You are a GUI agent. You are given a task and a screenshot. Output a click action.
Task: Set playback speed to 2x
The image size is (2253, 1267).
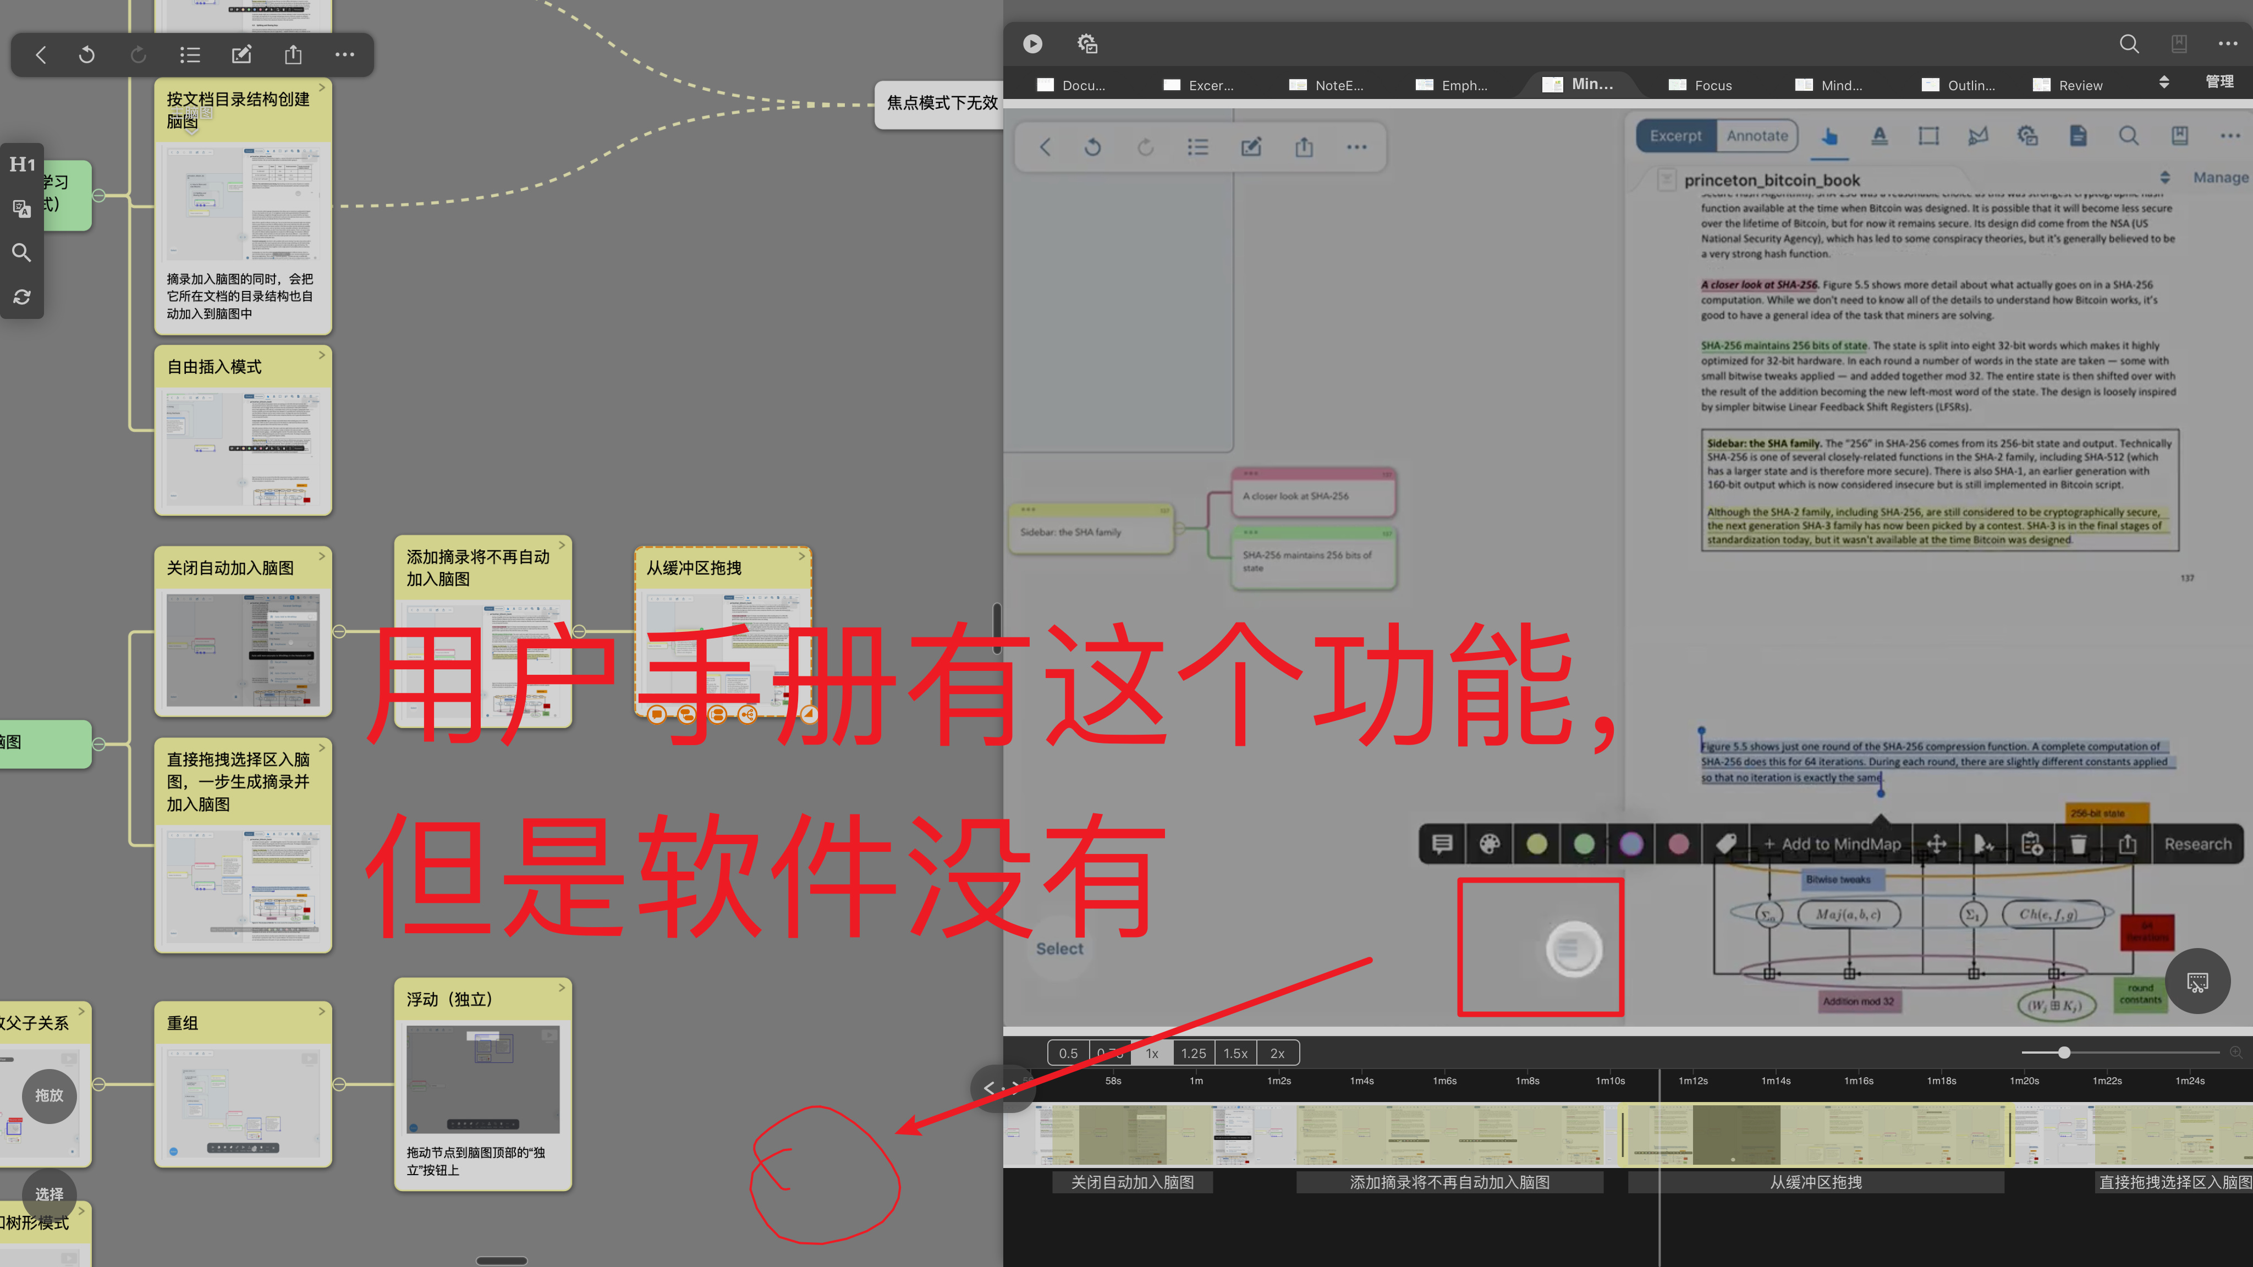(x=1277, y=1054)
